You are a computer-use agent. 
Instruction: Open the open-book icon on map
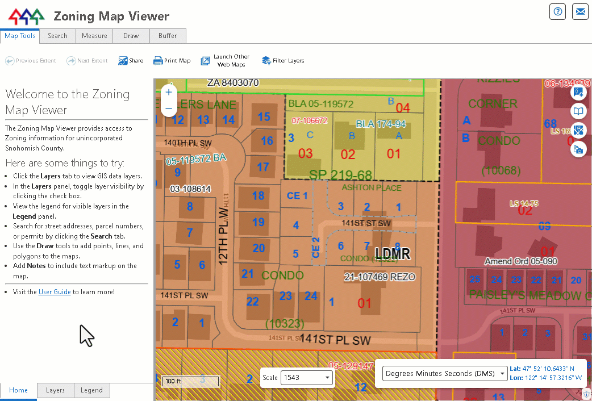(x=578, y=111)
